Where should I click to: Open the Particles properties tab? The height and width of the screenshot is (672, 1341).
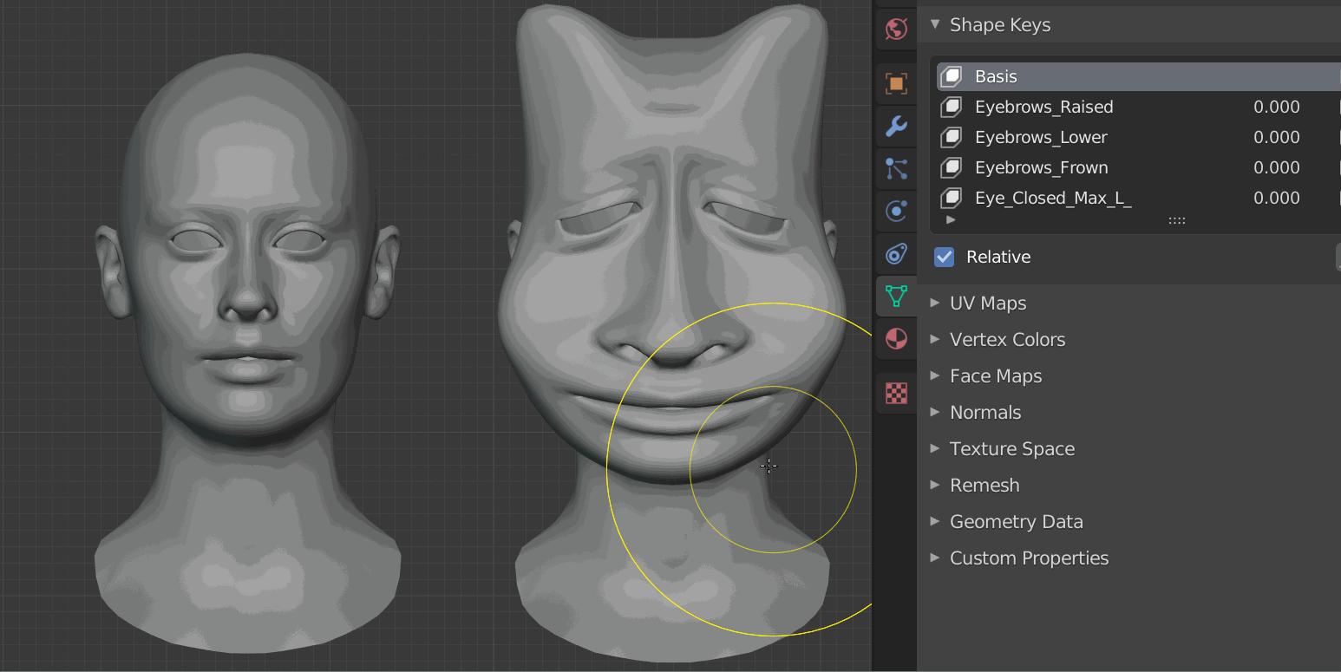[x=896, y=168]
